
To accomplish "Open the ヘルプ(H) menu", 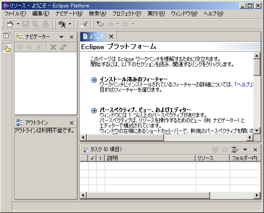I will (214, 14).
